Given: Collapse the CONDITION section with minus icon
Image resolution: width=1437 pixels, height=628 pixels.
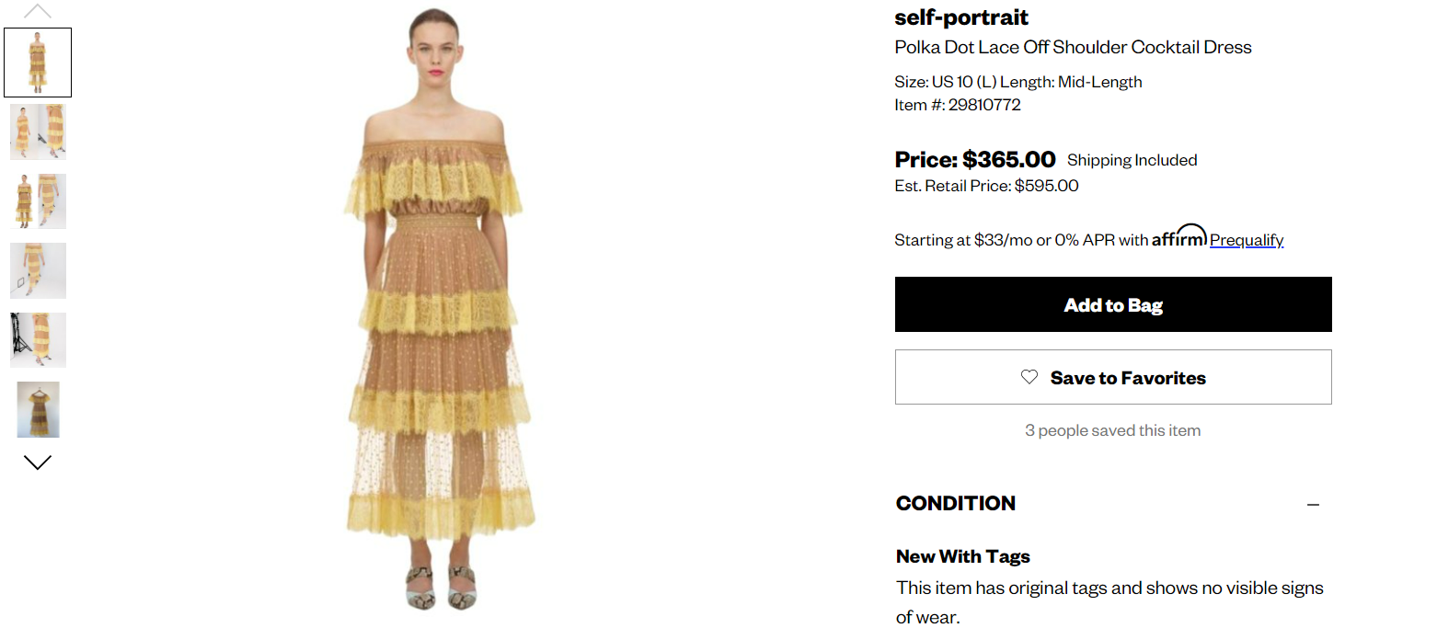Looking at the screenshot, I should coord(1313,505).
